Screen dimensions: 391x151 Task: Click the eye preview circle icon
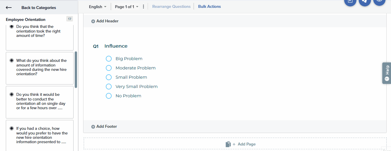pyautogui.click(x=379, y=2)
